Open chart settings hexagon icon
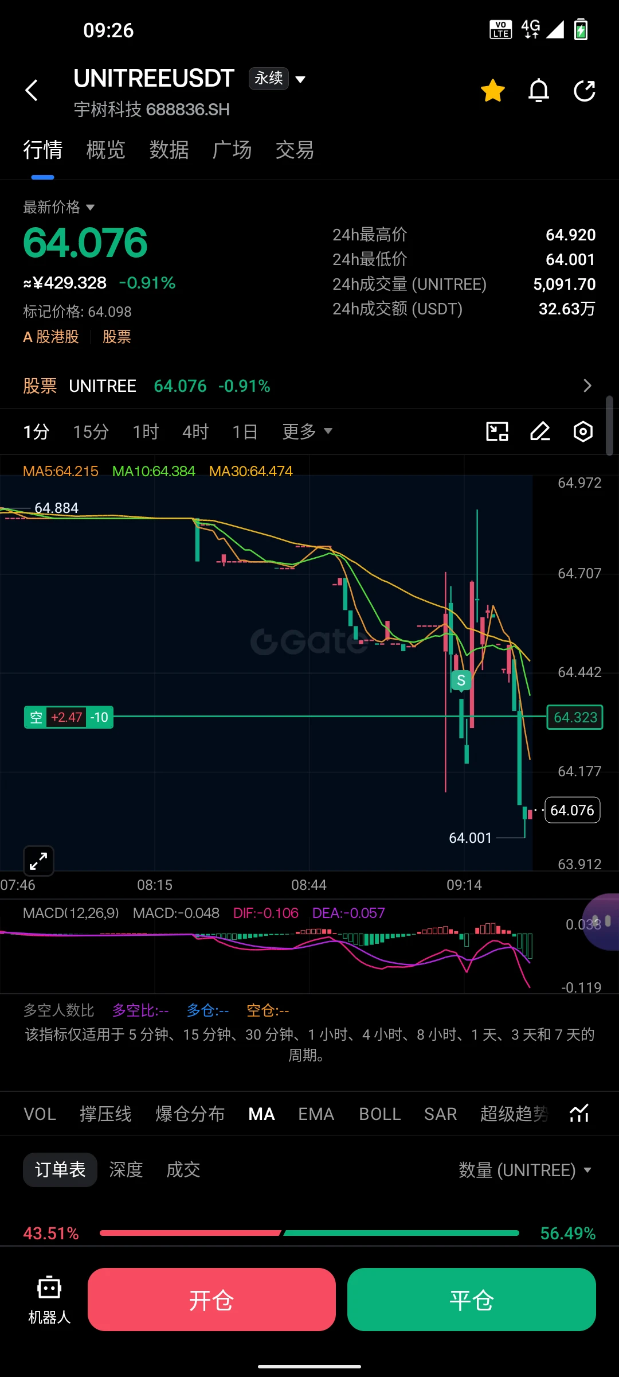The height and width of the screenshot is (1377, 619). pyautogui.click(x=583, y=431)
